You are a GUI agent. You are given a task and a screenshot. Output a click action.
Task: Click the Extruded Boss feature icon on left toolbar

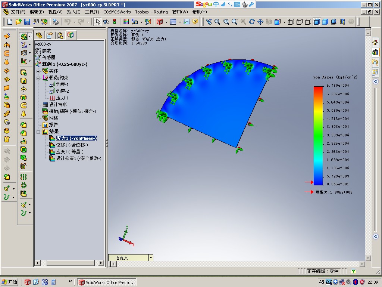(x=24, y=72)
